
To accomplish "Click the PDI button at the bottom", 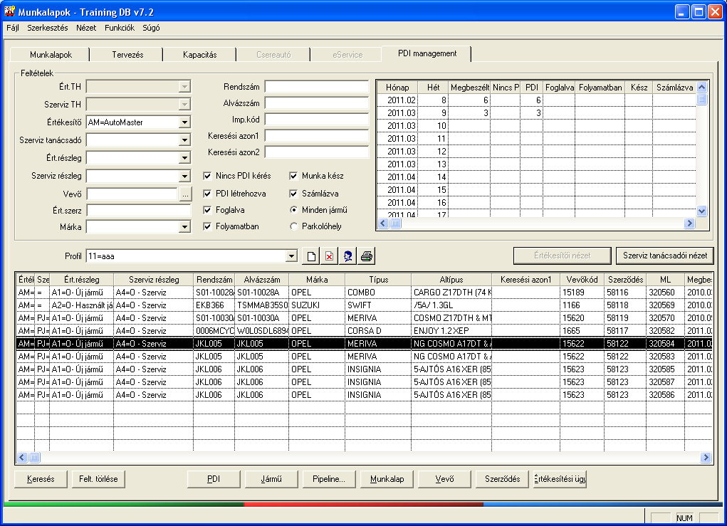I will tap(214, 479).
